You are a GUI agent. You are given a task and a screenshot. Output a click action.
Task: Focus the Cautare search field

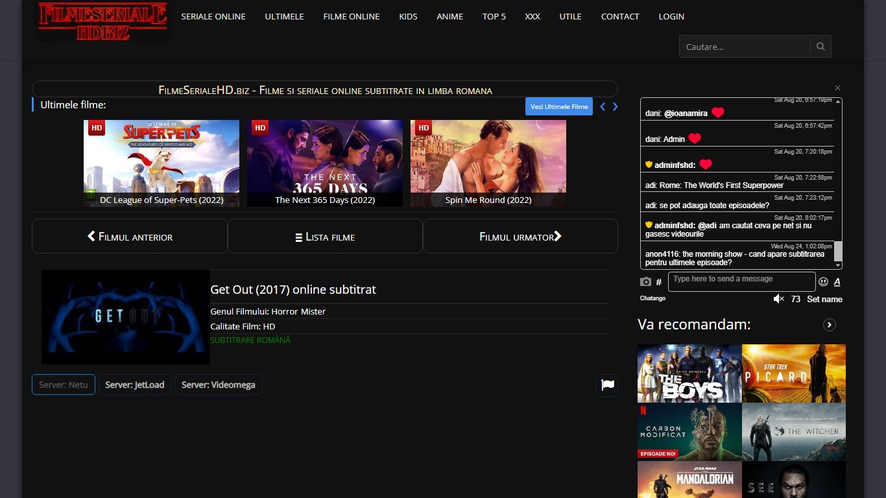(745, 47)
